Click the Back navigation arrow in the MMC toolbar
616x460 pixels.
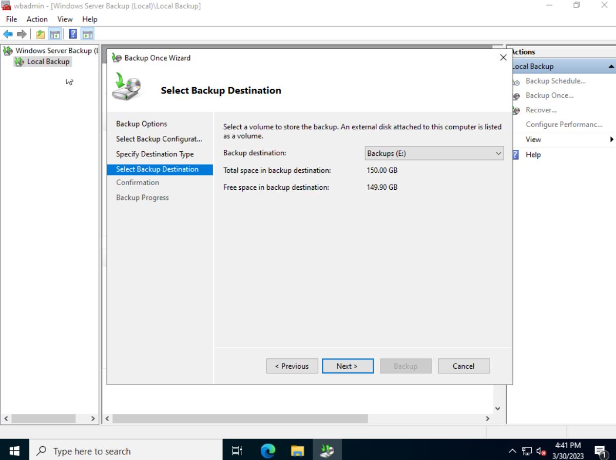coord(8,34)
